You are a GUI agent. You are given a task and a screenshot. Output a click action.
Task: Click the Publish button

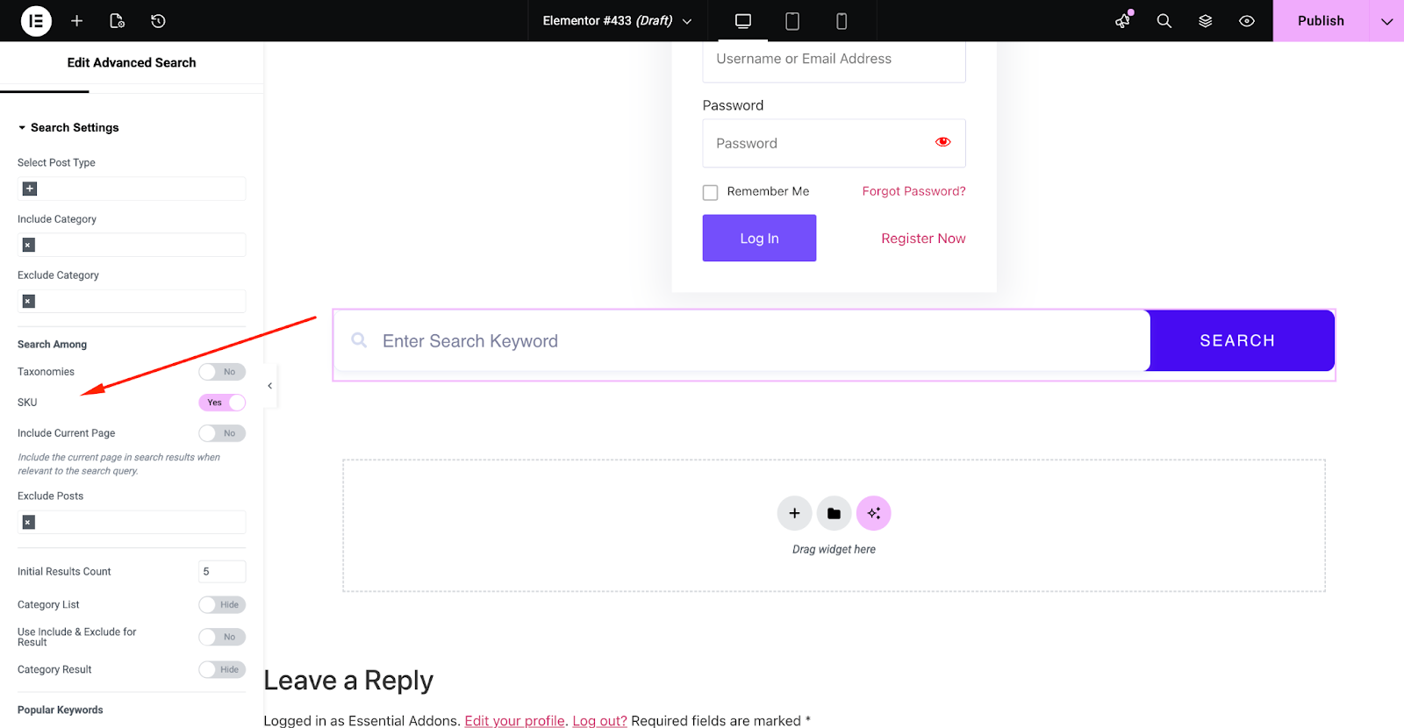(x=1321, y=21)
